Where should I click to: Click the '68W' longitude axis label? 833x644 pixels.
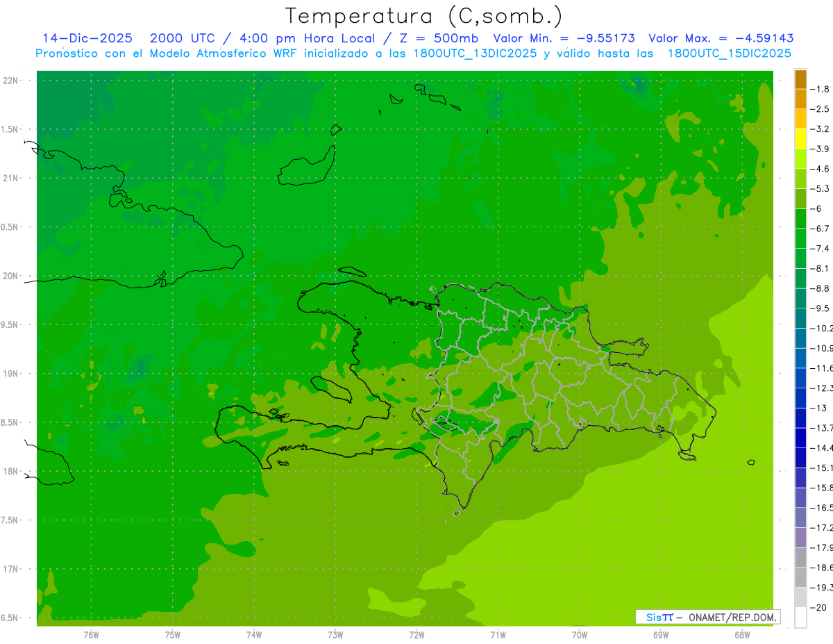(x=742, y=634)
